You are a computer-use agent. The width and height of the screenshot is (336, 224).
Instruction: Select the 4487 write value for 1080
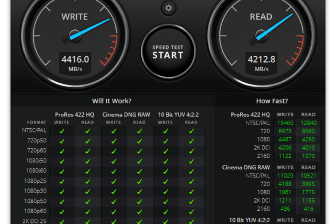click(x=285, y=140)
